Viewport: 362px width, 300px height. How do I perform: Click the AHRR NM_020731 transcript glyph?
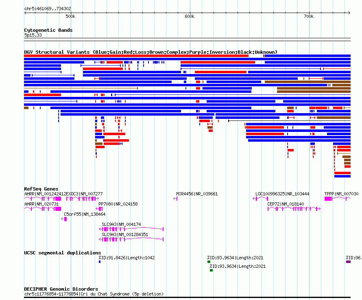tap(43, 209)
